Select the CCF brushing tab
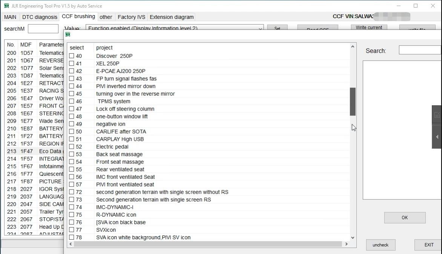The height and width of the screenshot is (254, 442). 78,16
